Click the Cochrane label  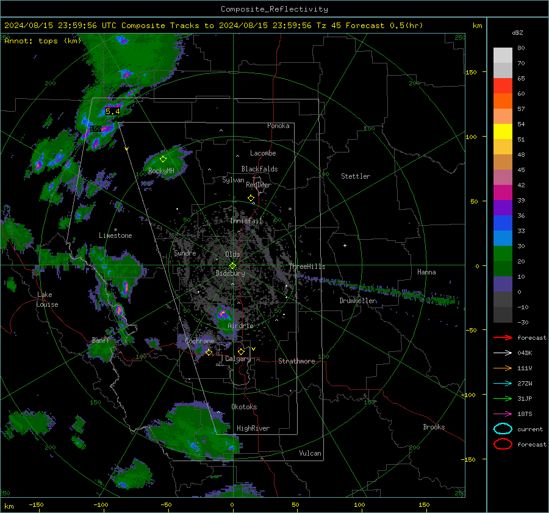(199, 341)
